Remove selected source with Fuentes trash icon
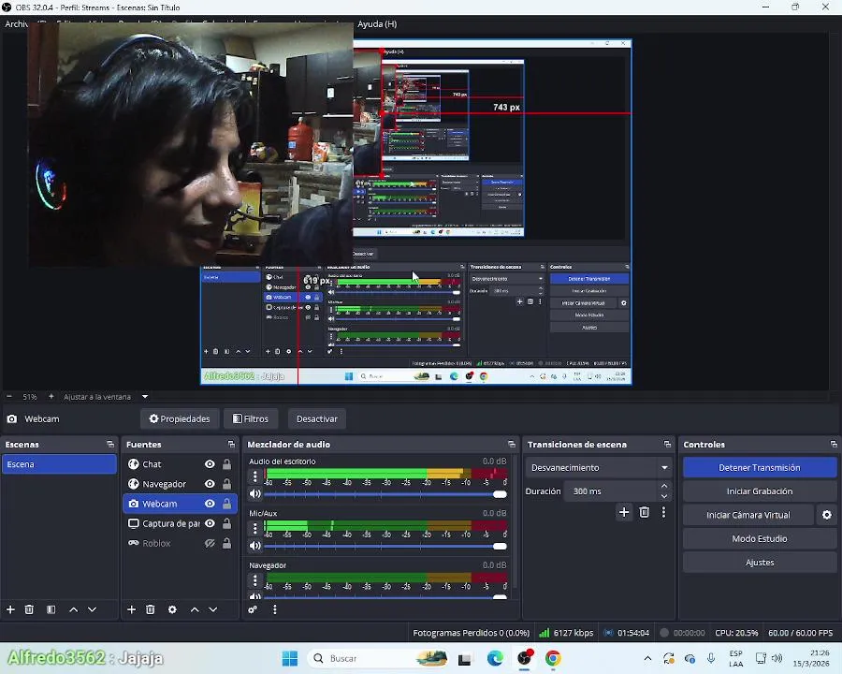This screenshot has height=674, width=842. 151,609
